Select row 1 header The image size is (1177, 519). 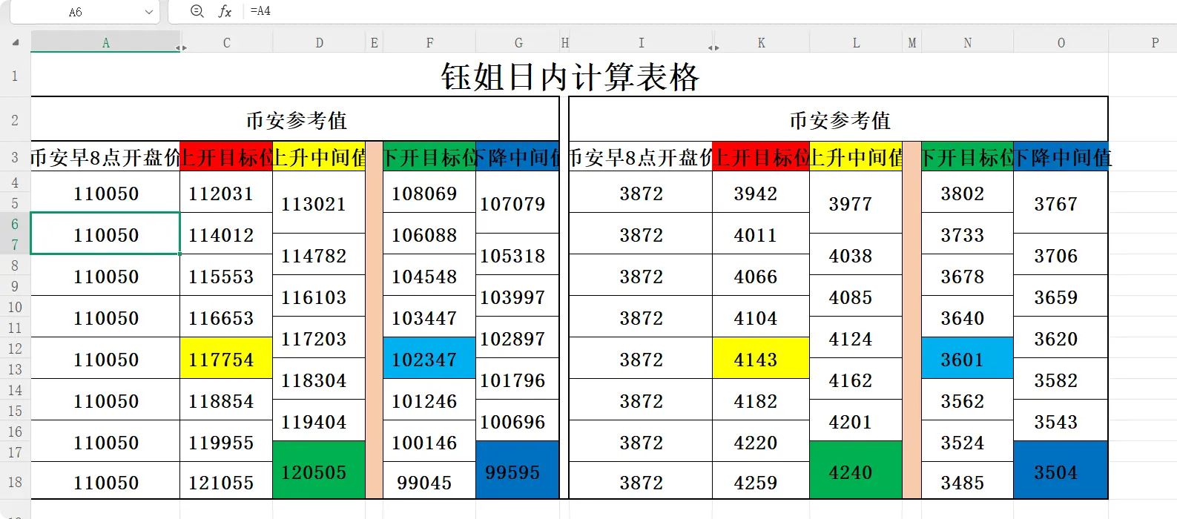(x=15, y=76)
